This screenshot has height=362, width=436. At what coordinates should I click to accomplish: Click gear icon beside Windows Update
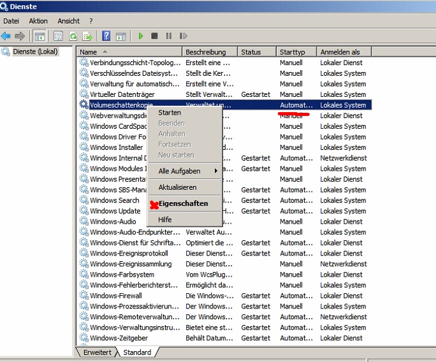pos(84,210)
